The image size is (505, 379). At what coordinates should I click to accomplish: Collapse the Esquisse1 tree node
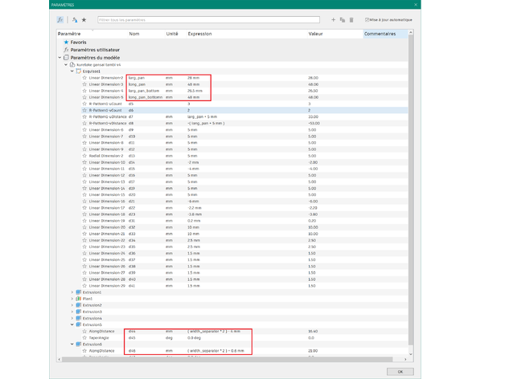point(72,71)
